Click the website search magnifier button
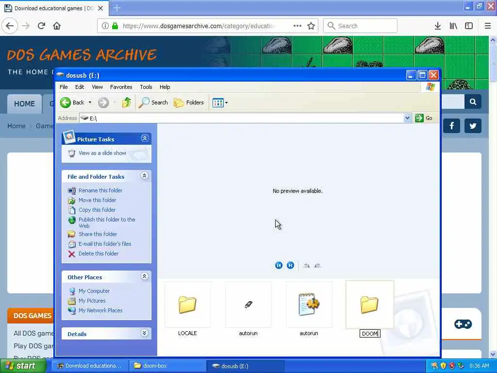Image resolution: width=497 pixels, height=373 pixels. coord(473,102)
